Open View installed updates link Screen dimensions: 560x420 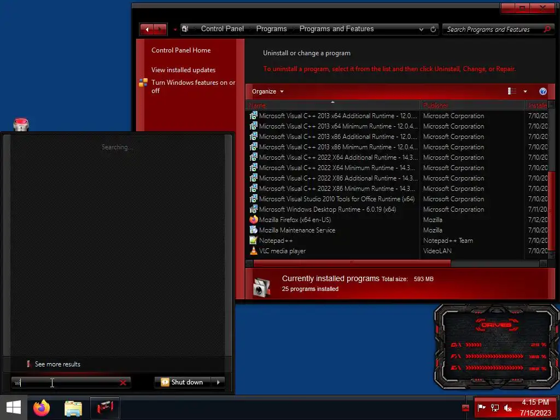point(183,70)
